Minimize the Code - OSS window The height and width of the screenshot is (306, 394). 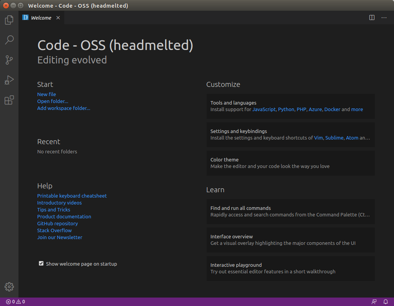click(x=13, y=5)
